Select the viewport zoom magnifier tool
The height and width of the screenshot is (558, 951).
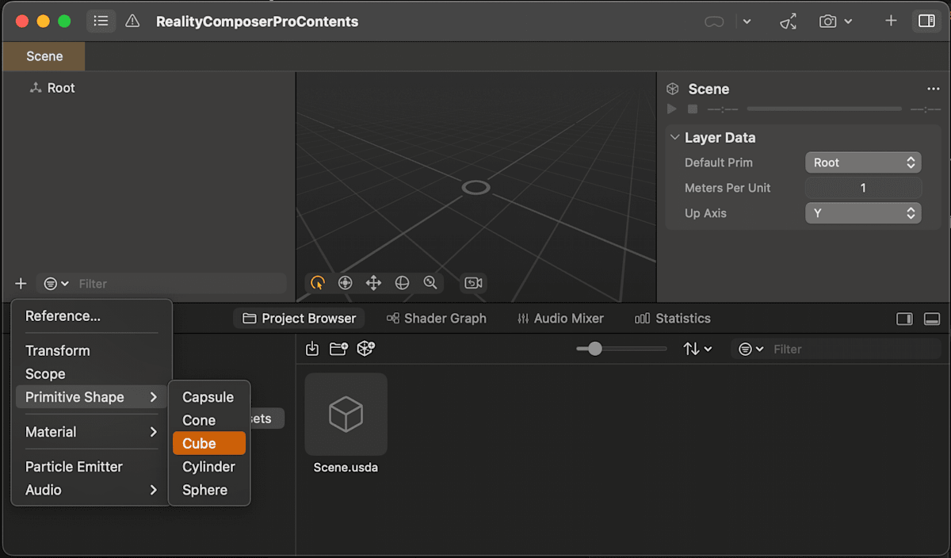click(430, 283)
